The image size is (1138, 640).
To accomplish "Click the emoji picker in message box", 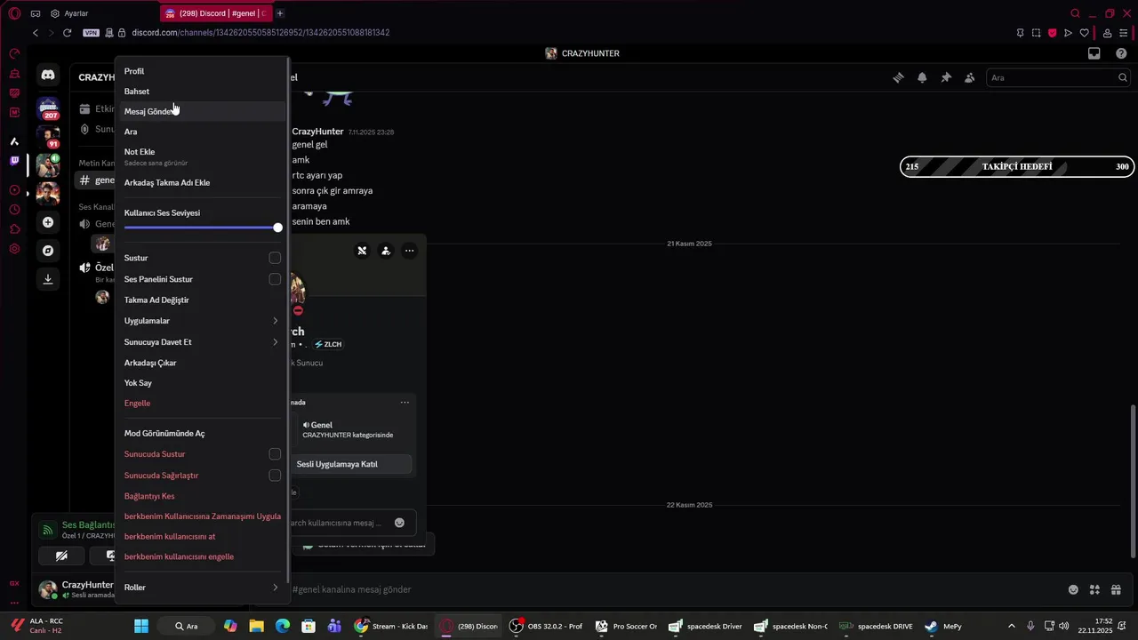I will point(1073,589).
